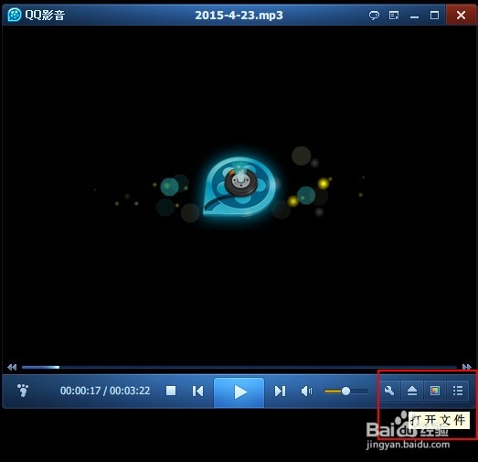Viewport: 478px width, 462px height.
Task: Click the eject open-file icon
Action: point(412,391)
